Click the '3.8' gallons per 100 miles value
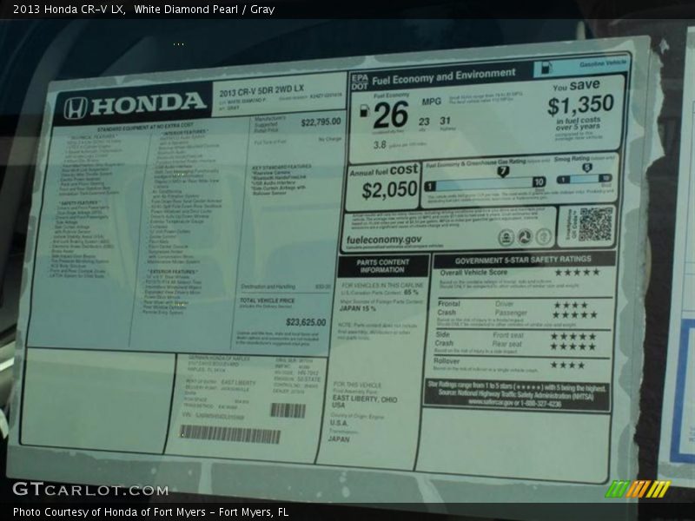695x521 pixels. 380,145
